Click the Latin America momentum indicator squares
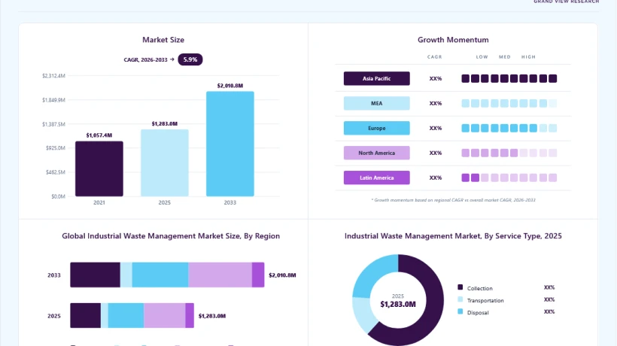Screen dimensions: 617x346 (509, 178)
